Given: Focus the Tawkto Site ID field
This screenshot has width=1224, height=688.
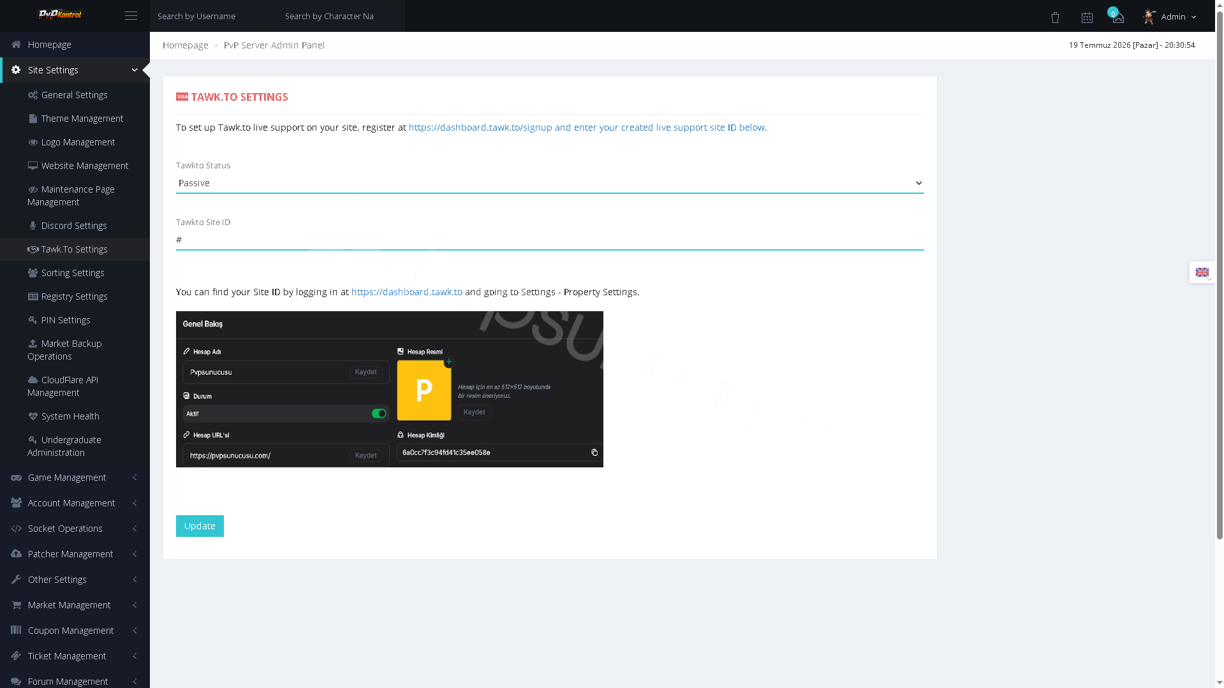Looking at the screenshot, I should coord(550,240).
